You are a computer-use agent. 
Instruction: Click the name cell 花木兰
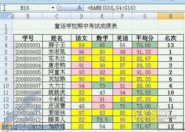click(57, 59)
